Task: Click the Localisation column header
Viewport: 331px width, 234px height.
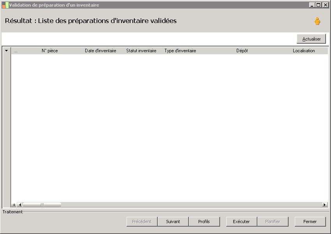Action: point(304,51)
